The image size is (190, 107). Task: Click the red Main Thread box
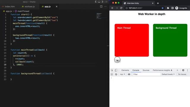pos(132,40)
